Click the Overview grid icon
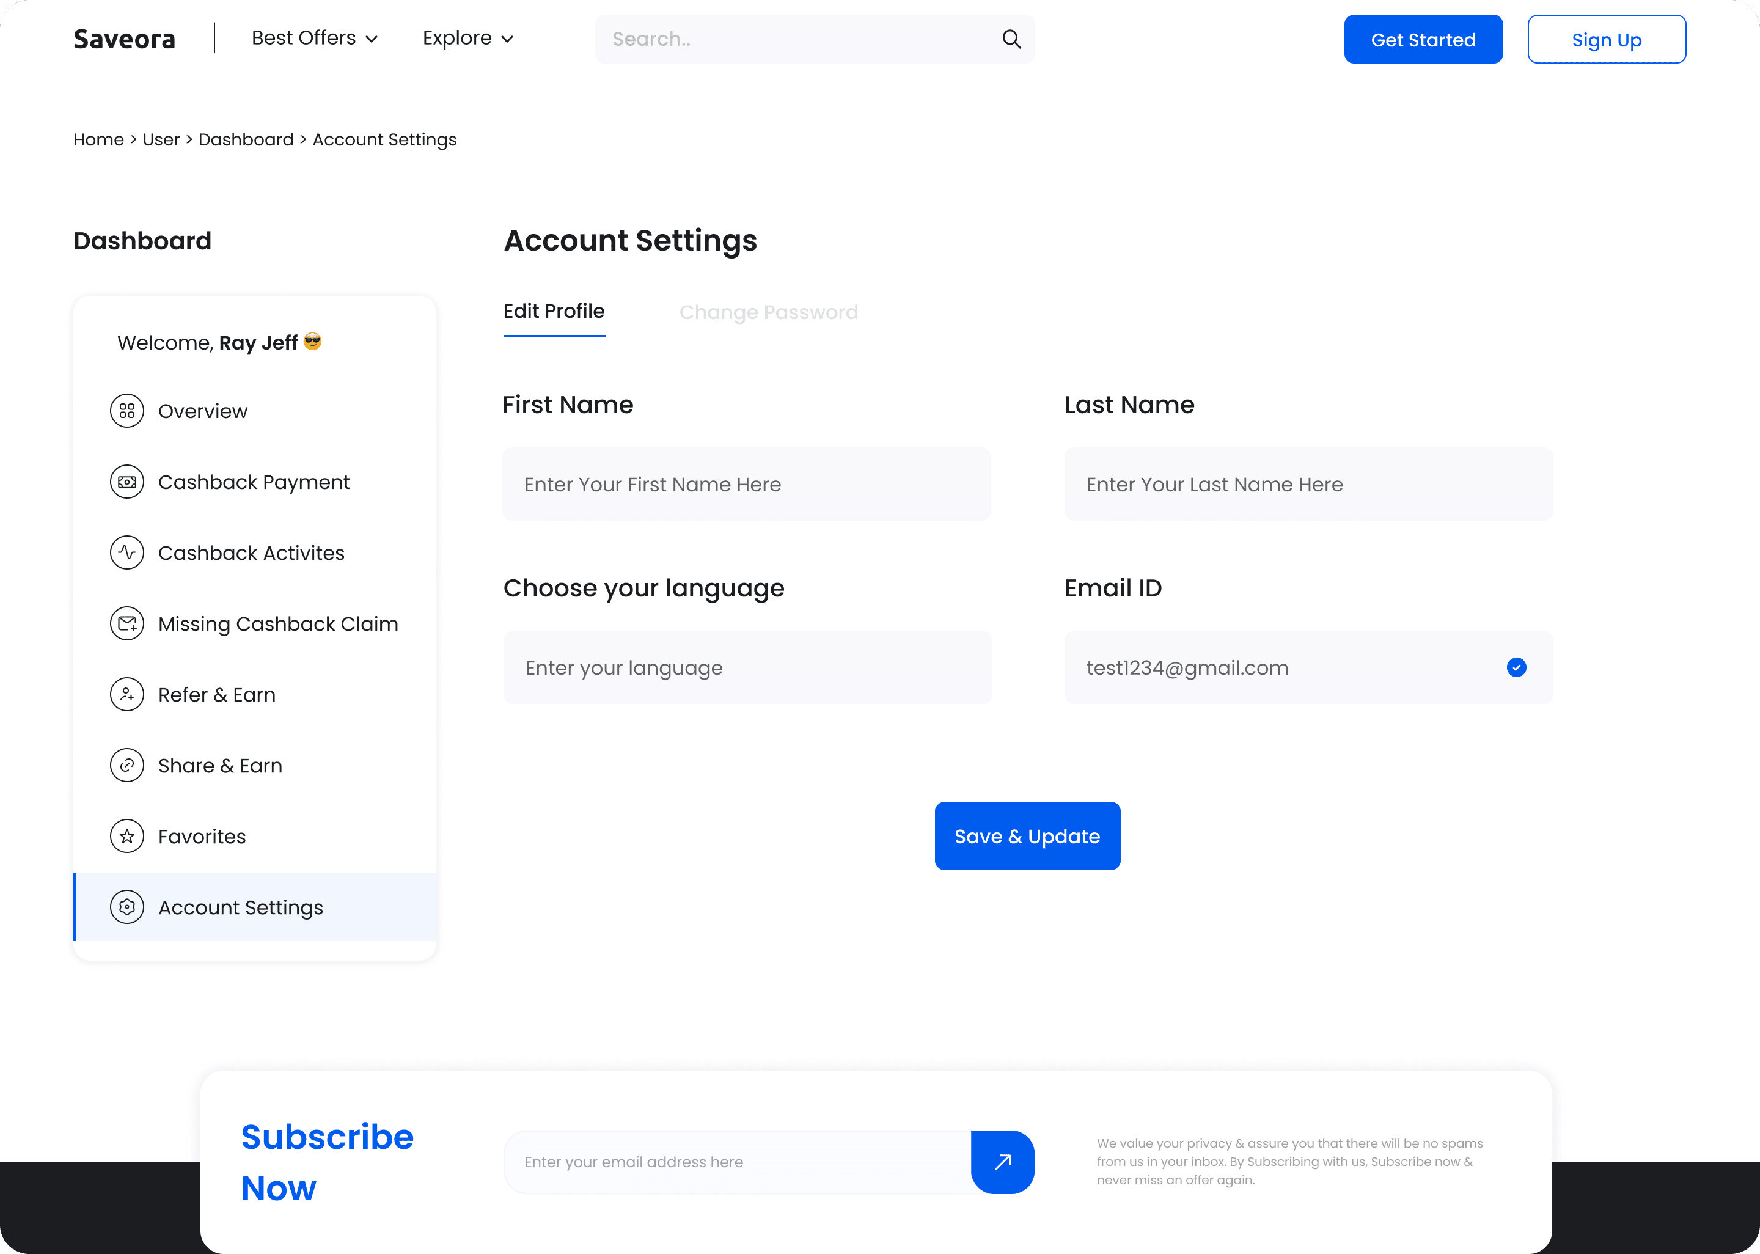The width and height of the screenshot is (1760, 1254). 127,411
